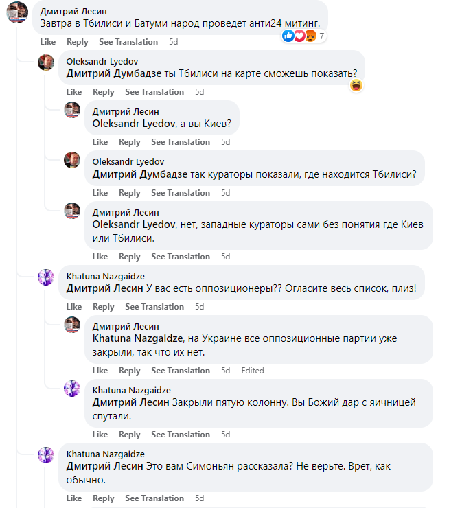Screen dimensions: 449x508
Task: See Translation for the top comment
Action: [x=128, y=42]
